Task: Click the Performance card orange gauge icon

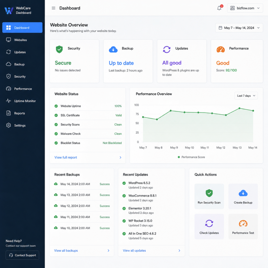Action: 220,49
